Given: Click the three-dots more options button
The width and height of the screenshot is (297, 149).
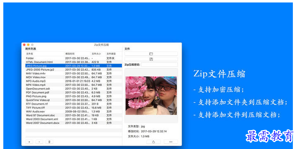Looking at the screenshot, I should point(171,142).
